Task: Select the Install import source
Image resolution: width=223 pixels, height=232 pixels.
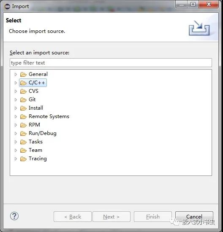Action: point(36,108)
